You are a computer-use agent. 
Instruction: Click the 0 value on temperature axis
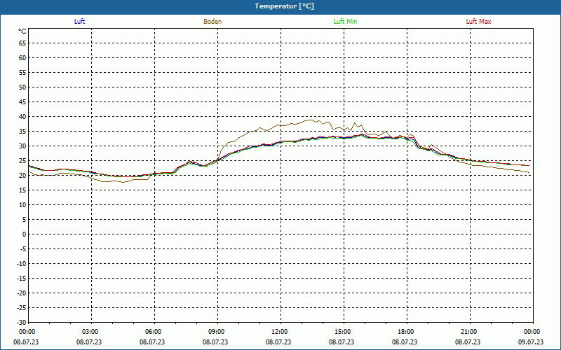tap(25, 234)
